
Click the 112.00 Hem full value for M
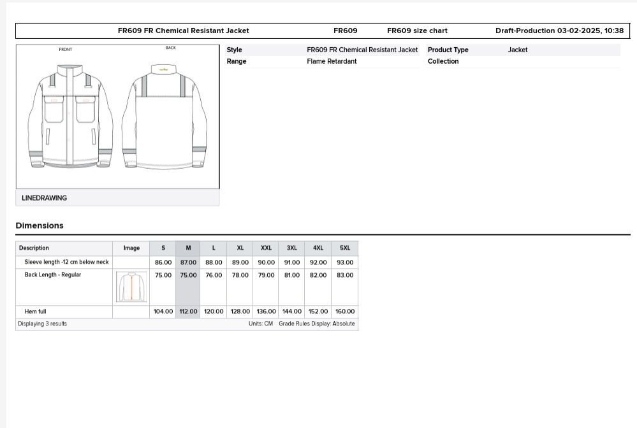point(188,311)
